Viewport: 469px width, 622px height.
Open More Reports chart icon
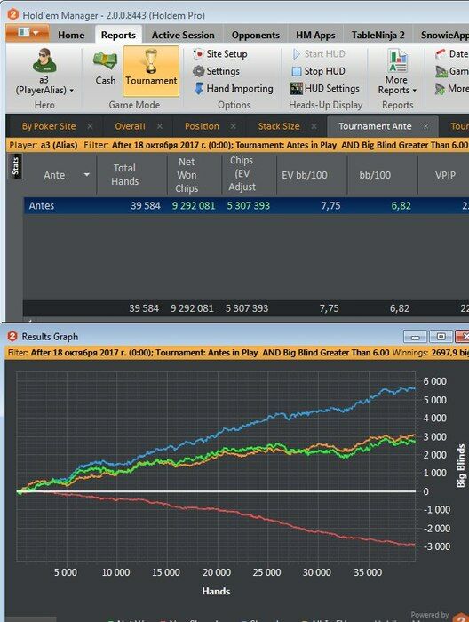(397, 60)
